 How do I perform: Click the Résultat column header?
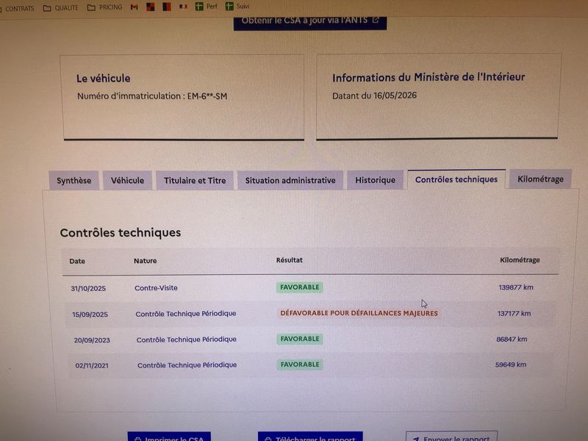point(289,260)
